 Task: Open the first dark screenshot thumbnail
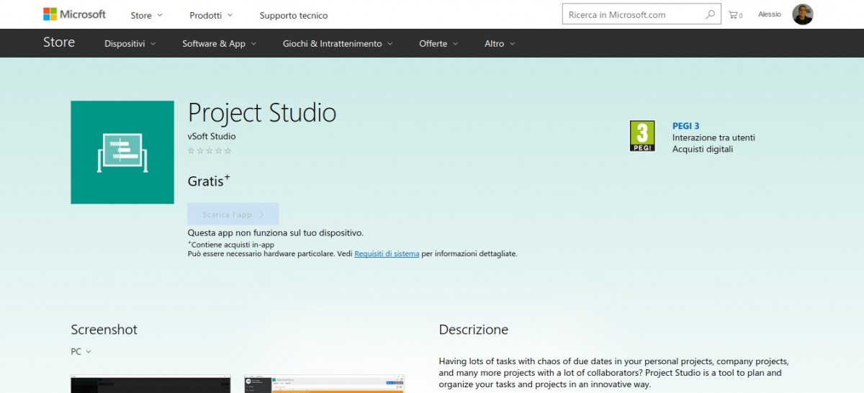[x=150, y=384]
